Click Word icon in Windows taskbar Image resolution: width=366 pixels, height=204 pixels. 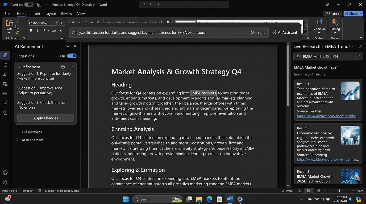(x=230, y=199)
